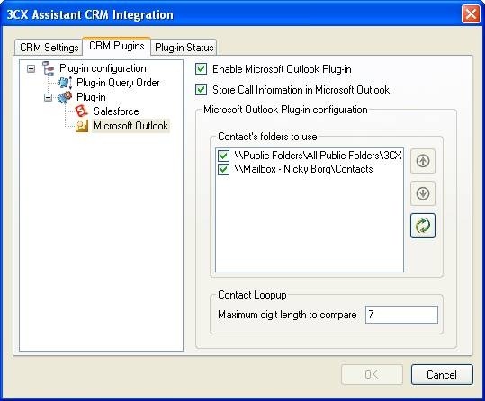Click the Plug-in Query Order puzzle icon
The image size is (485, 401).
click(65, 83)
